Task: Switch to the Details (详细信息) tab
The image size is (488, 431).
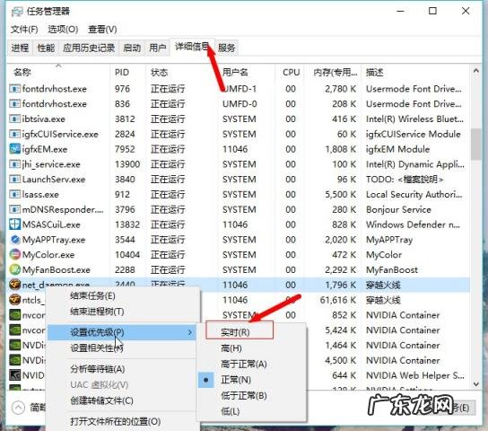Action: coord(192,48)
